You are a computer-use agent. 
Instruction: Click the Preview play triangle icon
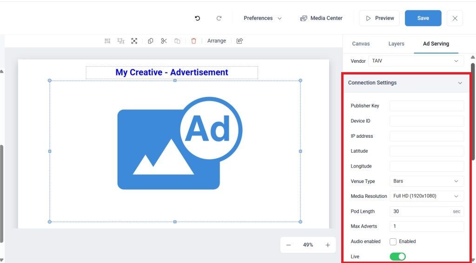368,18
